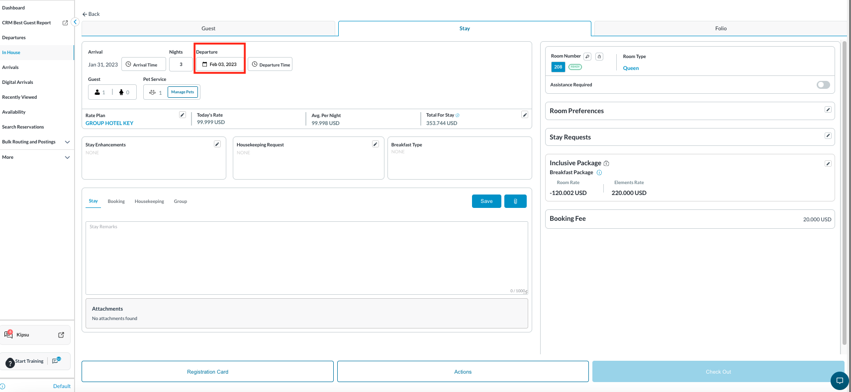Click the Stay Enhancements edit pencil
851x392 pixels.
pyautogui.click(x=217, y=144)
